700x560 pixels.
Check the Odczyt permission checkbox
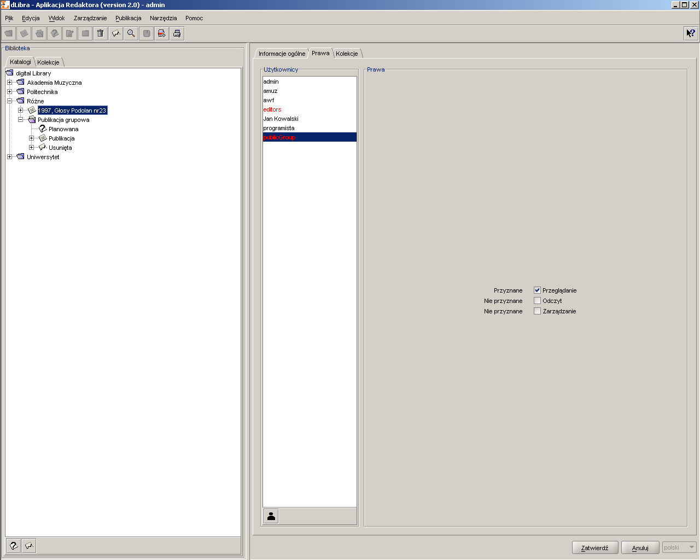(537, 301)
